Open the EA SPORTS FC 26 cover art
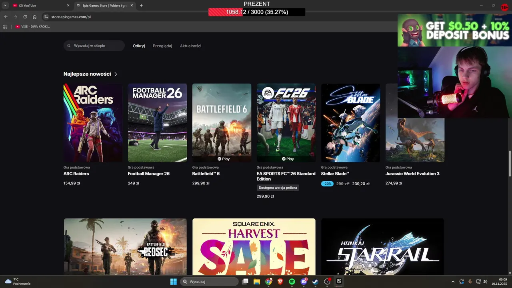512x288 pixels. tap(286, 123)
